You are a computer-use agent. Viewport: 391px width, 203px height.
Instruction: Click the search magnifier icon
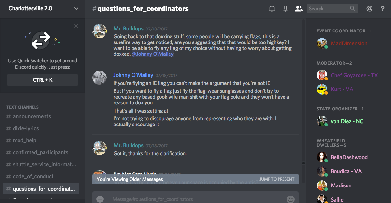[x=353, y=9]
